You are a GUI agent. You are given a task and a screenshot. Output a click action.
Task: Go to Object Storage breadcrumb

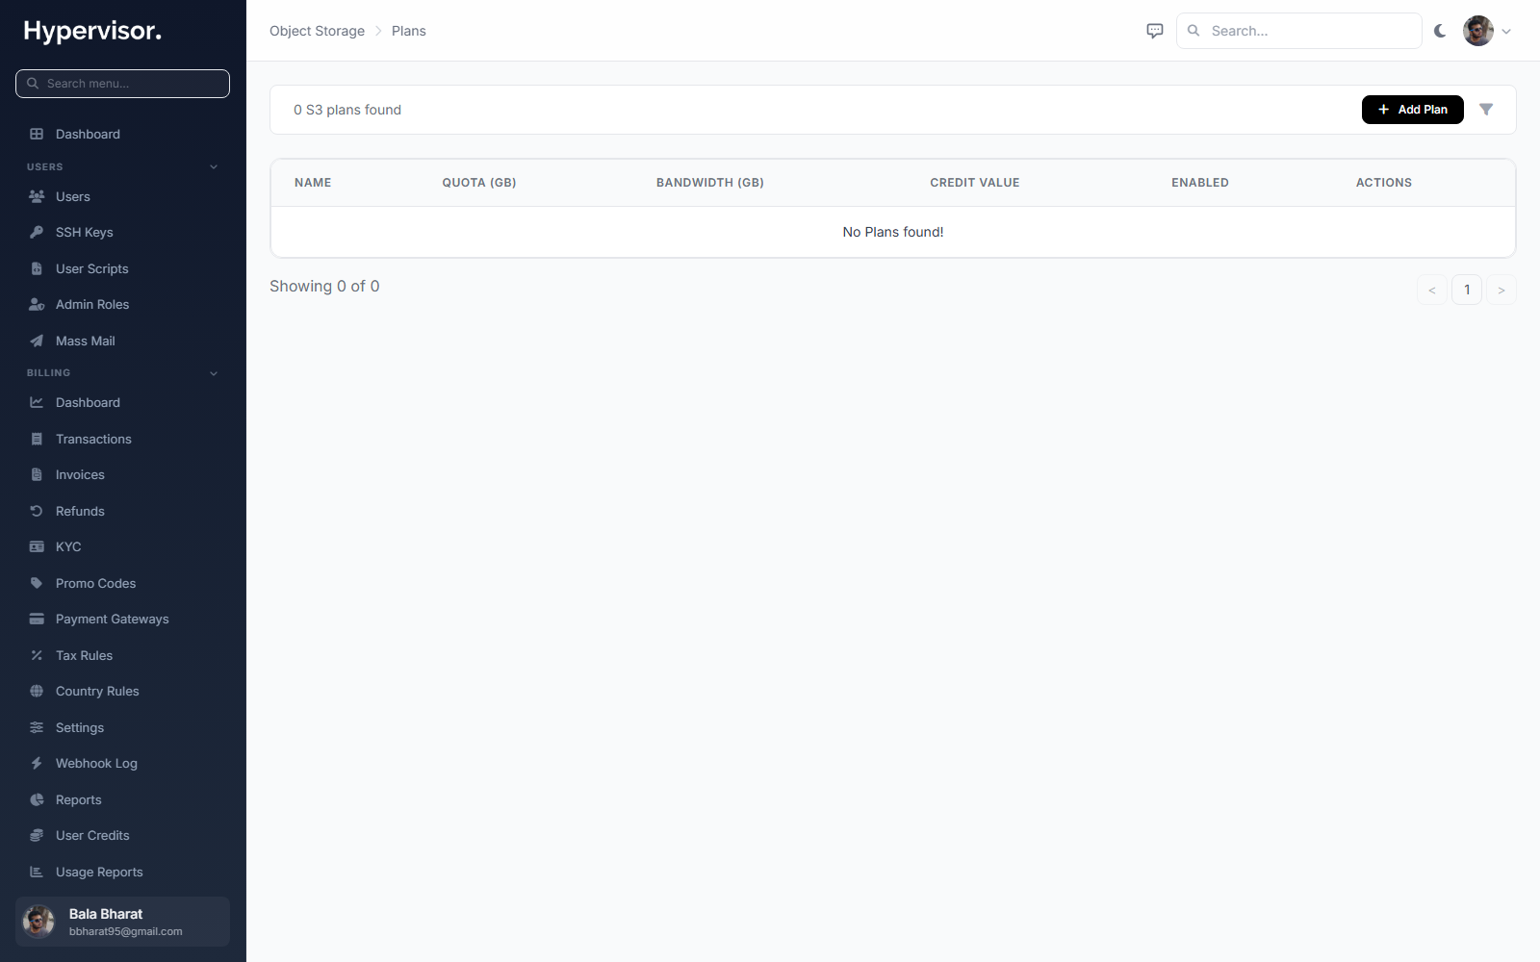pos(317,31)
